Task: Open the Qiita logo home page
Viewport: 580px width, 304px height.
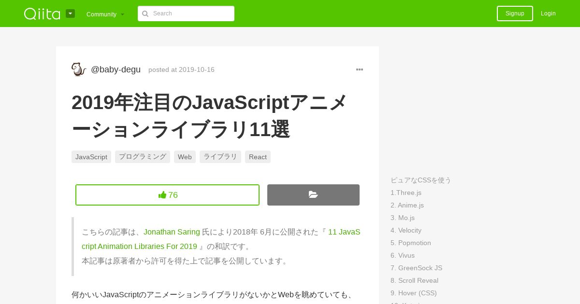Action: pos(42,14)
